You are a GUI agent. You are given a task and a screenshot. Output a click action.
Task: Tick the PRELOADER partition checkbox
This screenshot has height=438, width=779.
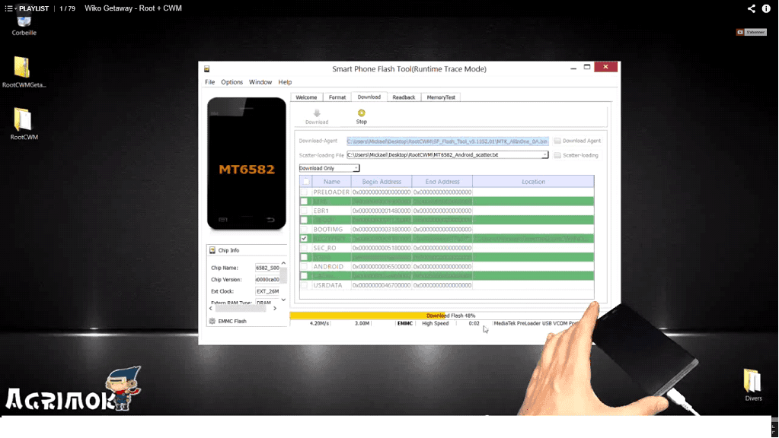(304, 192)
